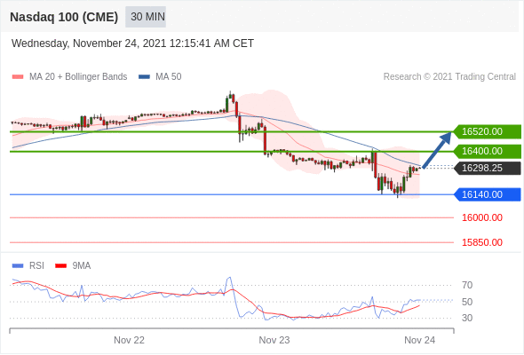Click the Nov 22 date axis label
Image resolution: width=524 pixels, height=355 pixels.
point(129,340)
